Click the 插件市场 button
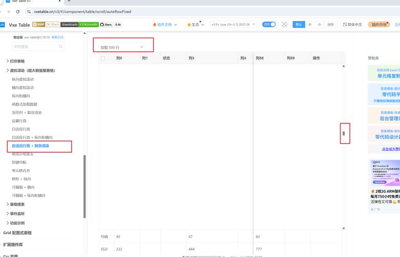This screenshot has width=400, height=257. 378,24
